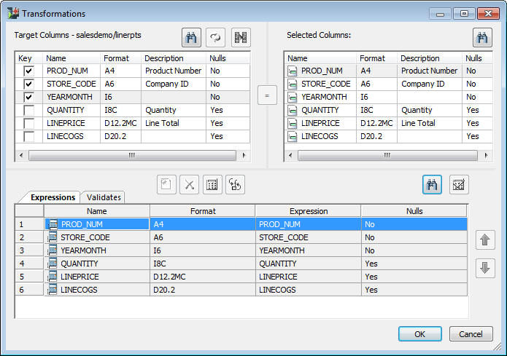Click the equals sign mapping button
The image size is (507, 356).
tap(267, 95)
